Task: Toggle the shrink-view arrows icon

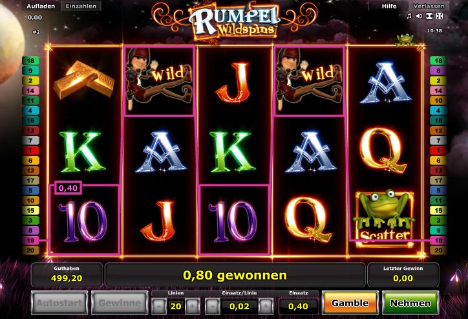Action: pos(429,16)
